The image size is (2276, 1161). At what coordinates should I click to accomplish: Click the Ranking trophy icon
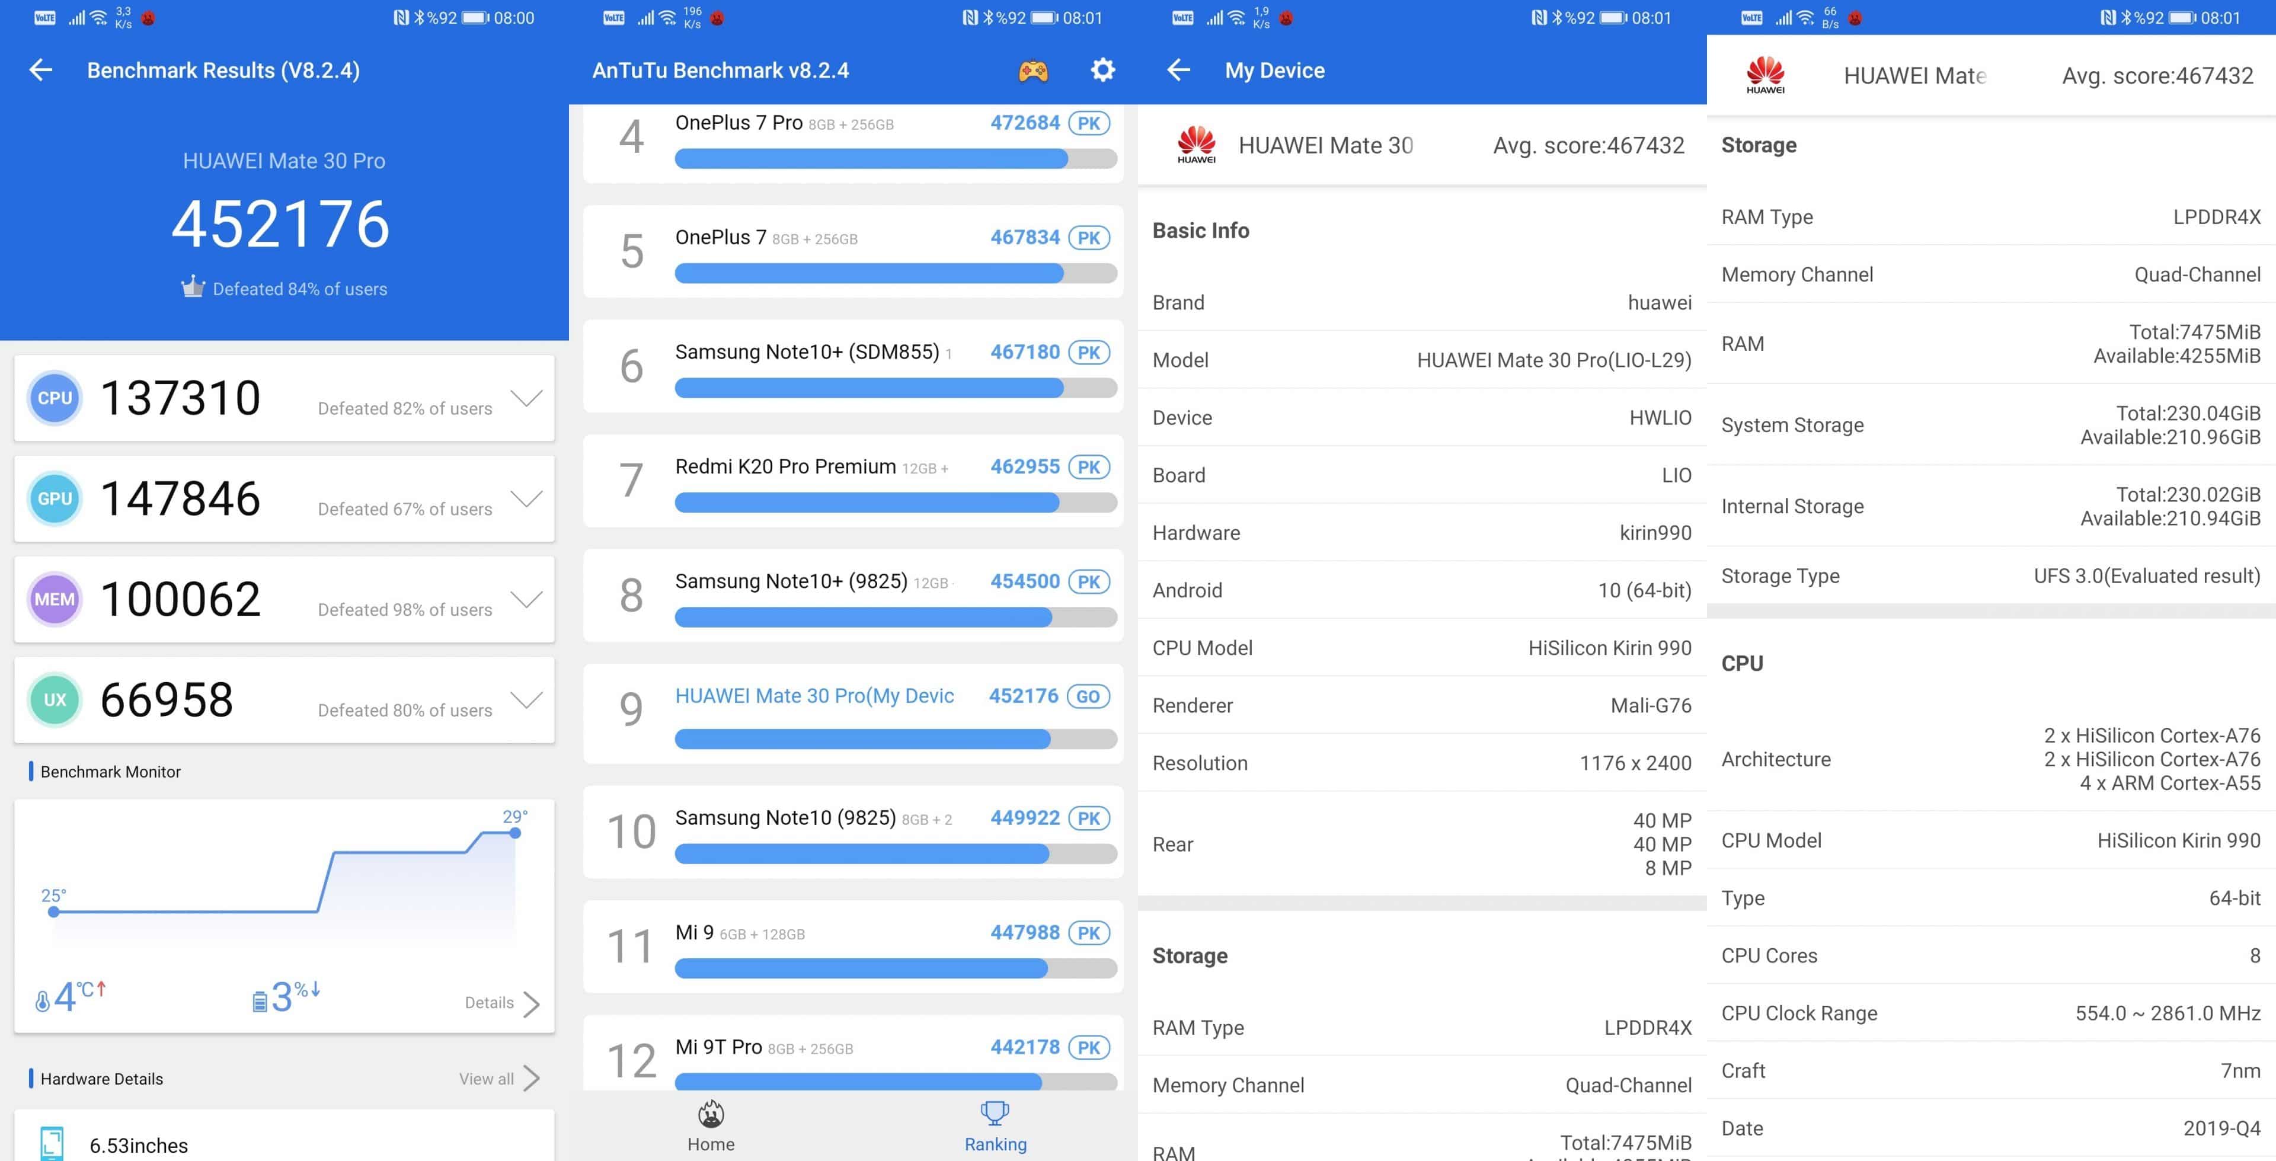(995, 1113)
